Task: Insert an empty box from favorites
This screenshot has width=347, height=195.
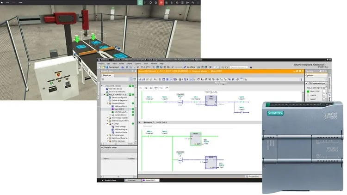Action: (156, 88)
